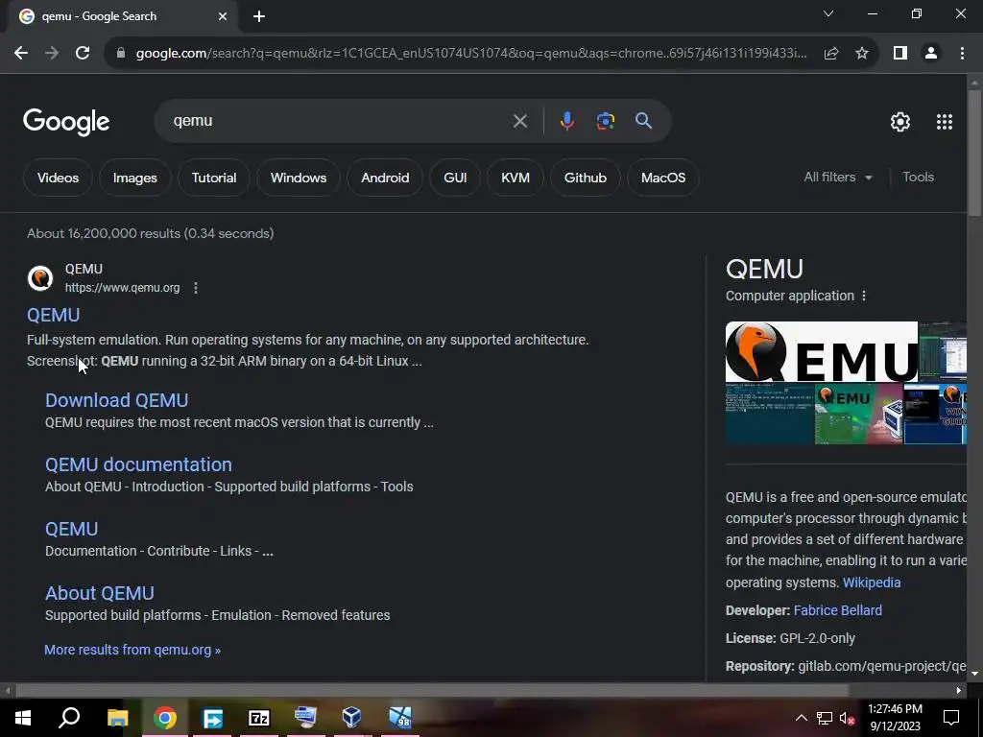Click the vertical scrollbar thumb
The height and width of the screenshot is (737, 983).
point(974,154)
